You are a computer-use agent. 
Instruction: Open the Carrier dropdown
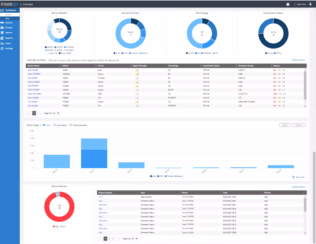(299, 125)
